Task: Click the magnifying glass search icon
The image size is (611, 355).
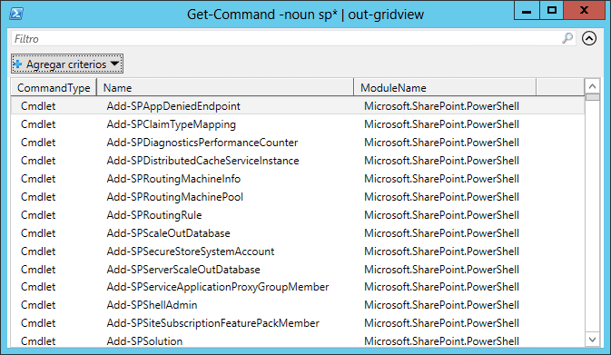Action: point(567,38)
